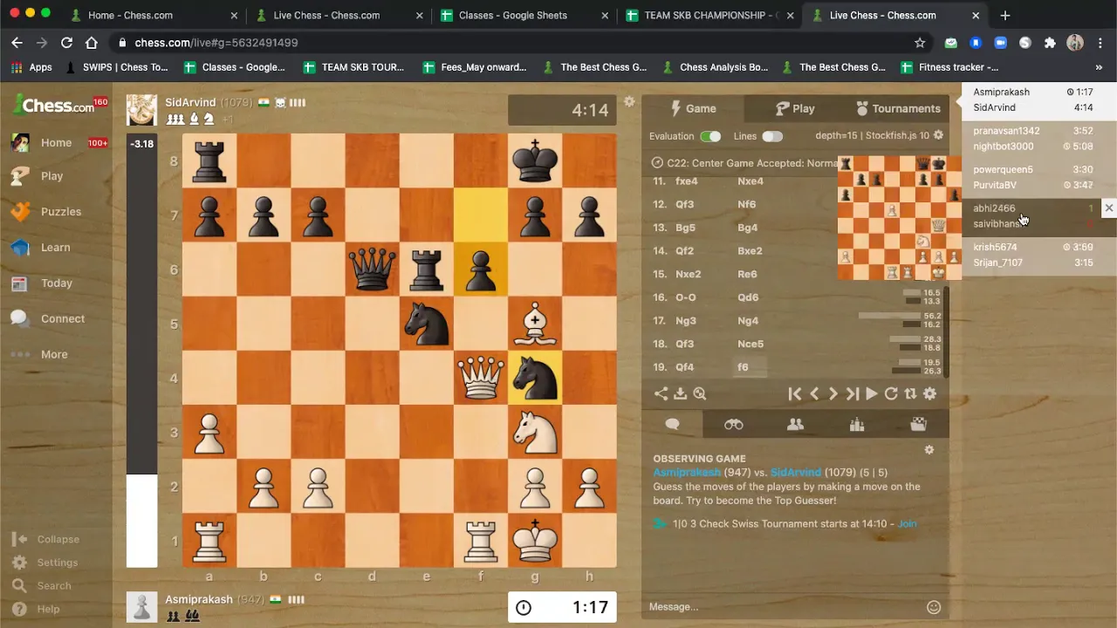The image size is (1117, 628).
Task: Open the players/friends tab
Action: click(795, 424)
